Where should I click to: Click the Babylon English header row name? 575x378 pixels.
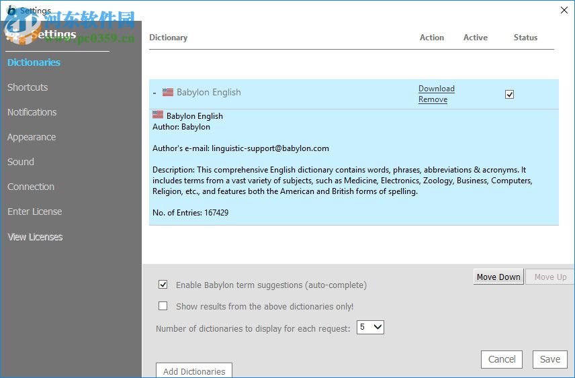pos(209,93)
